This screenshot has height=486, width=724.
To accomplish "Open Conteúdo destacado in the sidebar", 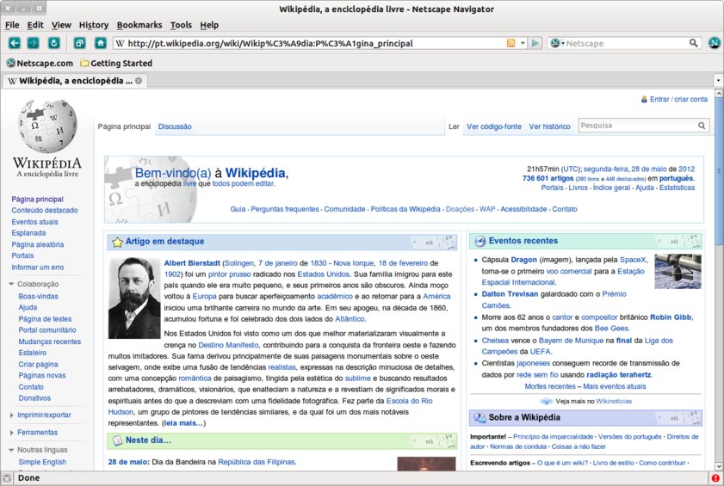I will [45, 211].
